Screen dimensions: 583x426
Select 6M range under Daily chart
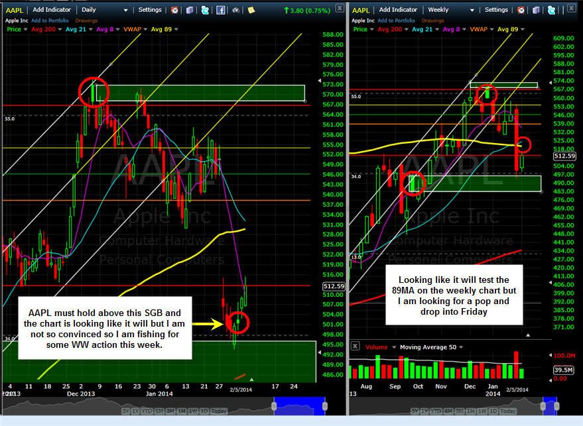pyautogui.click(x=159, y=411)
